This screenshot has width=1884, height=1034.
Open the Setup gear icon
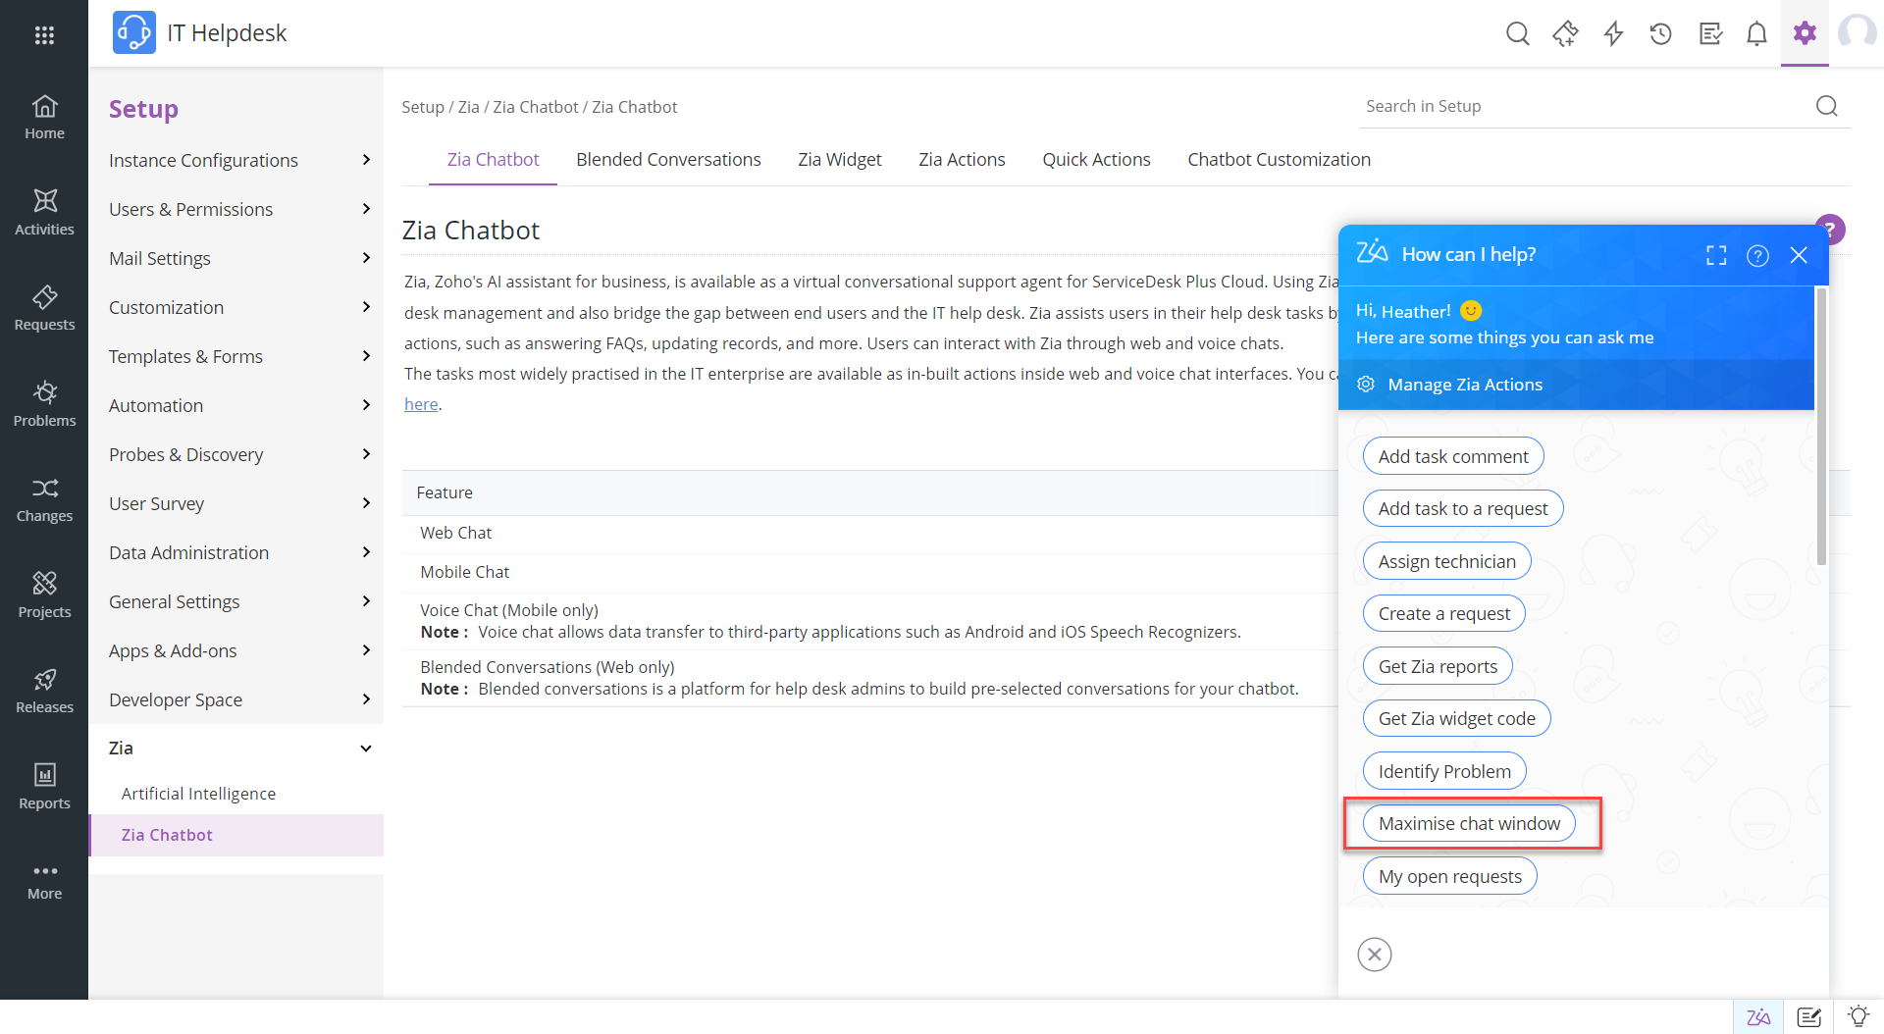(1805, 33)
